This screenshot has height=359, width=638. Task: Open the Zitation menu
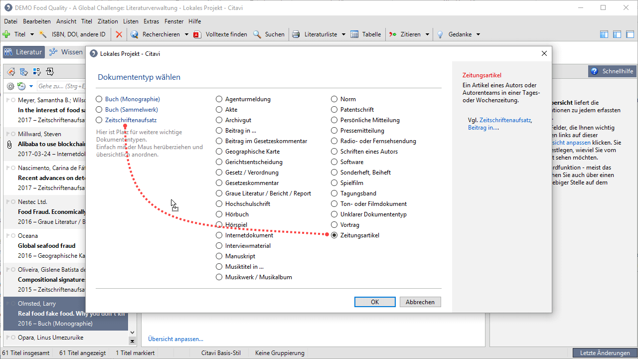coord(108,21)
